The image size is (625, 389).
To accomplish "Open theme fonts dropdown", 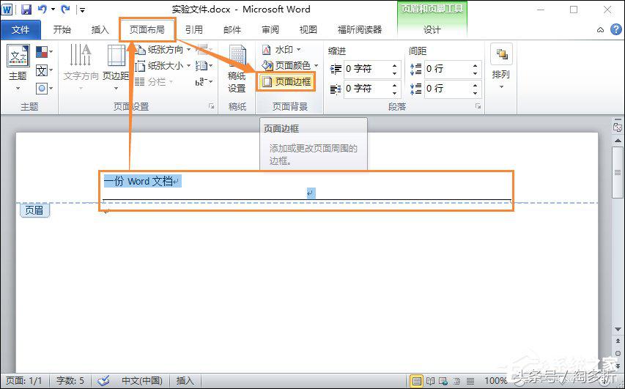I will tap(44, 70).
